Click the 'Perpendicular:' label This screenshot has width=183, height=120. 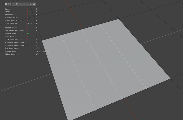(12, 17)
